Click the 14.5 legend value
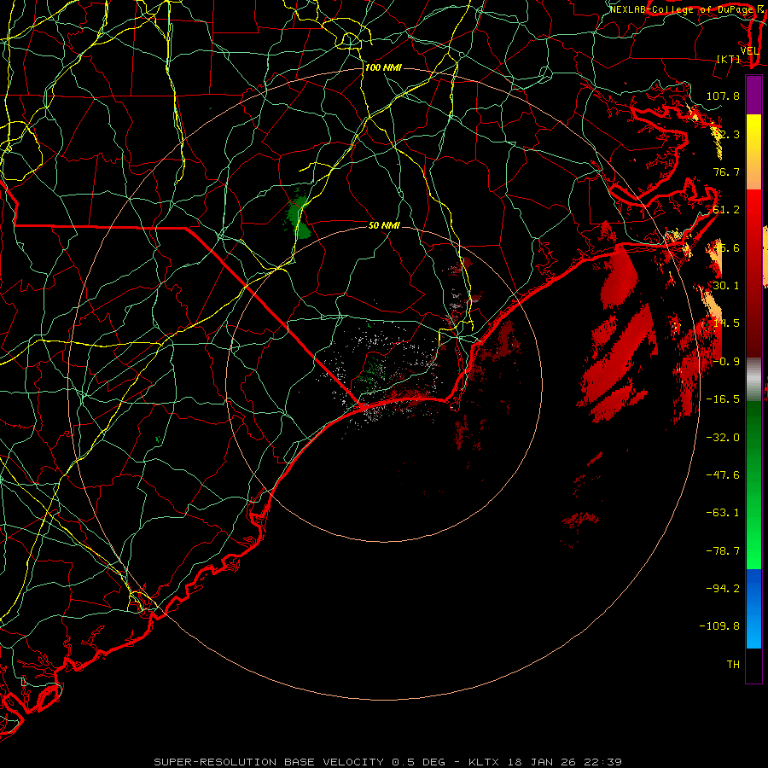 click(x=726, y=323)
